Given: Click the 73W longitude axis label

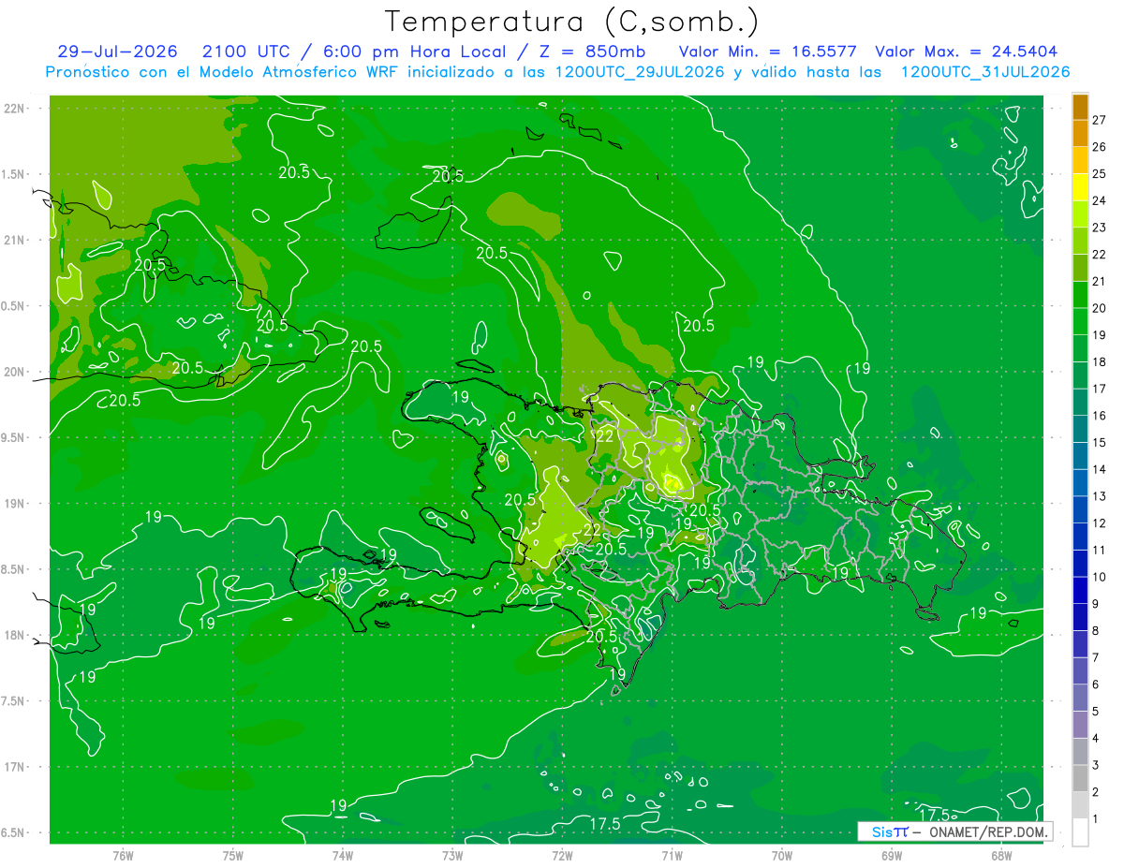Looking at the screenshot, I should point(452,855).
